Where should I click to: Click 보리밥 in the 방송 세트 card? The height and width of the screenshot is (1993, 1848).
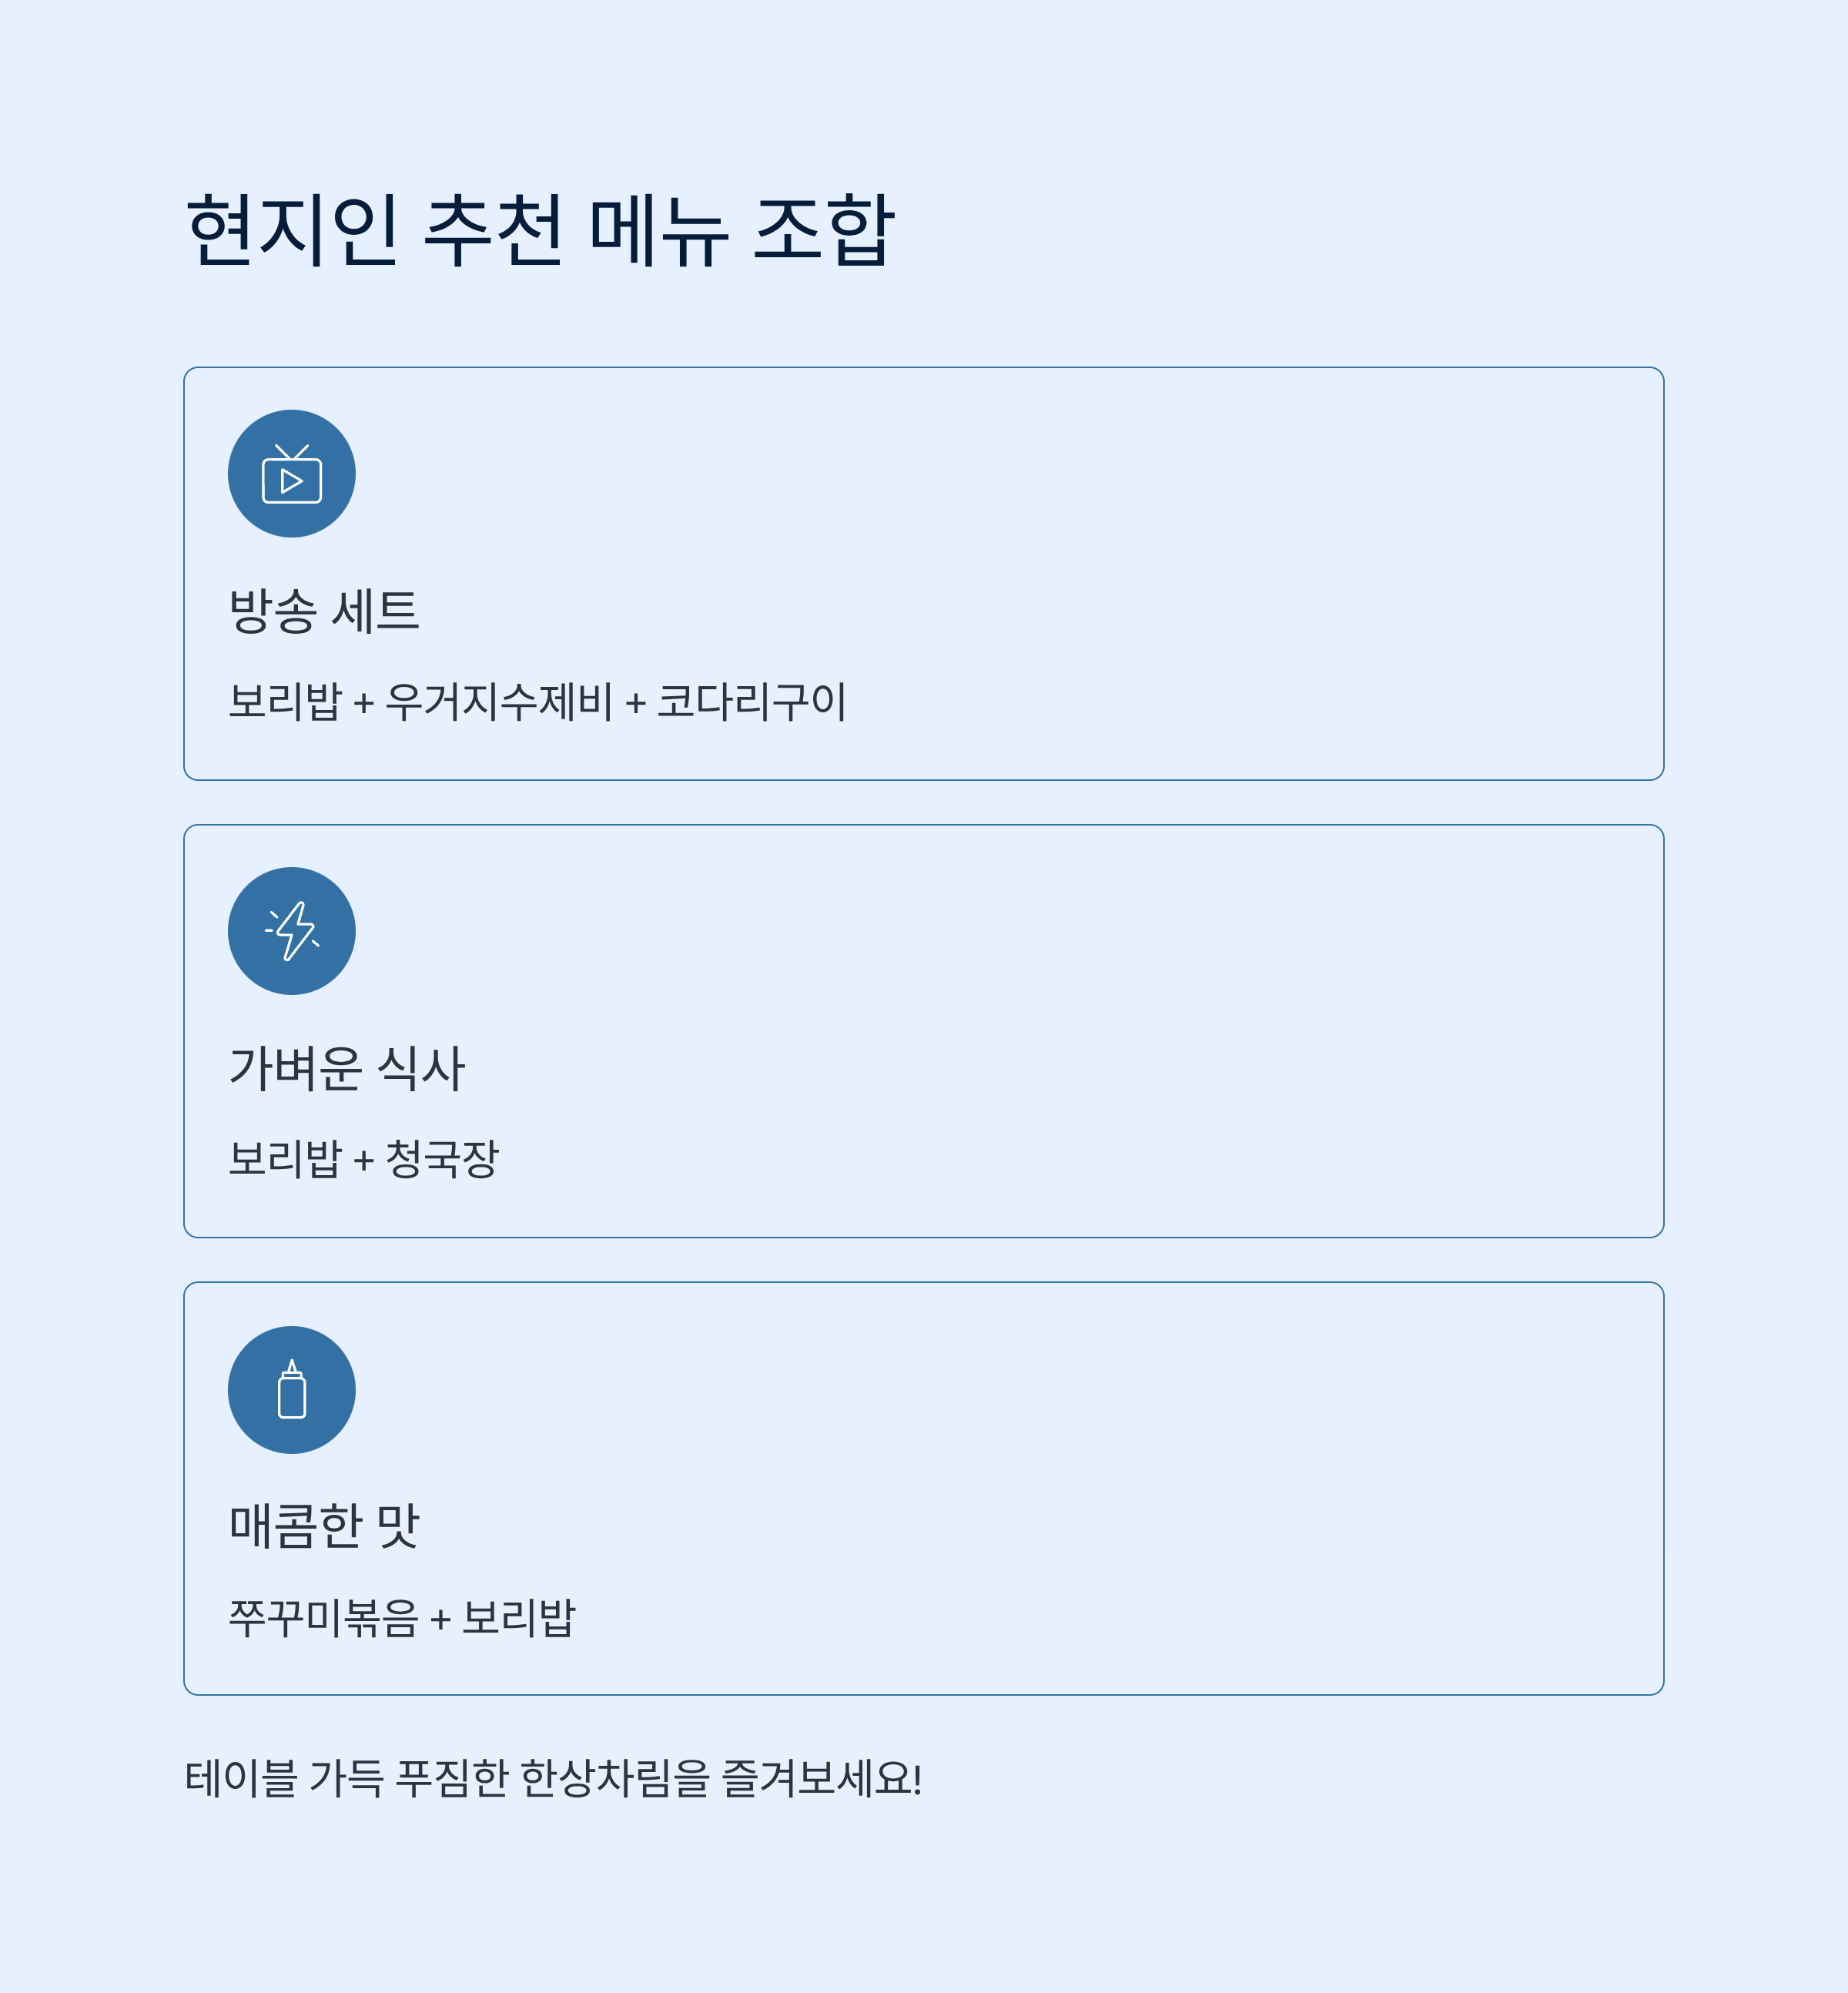285,701
